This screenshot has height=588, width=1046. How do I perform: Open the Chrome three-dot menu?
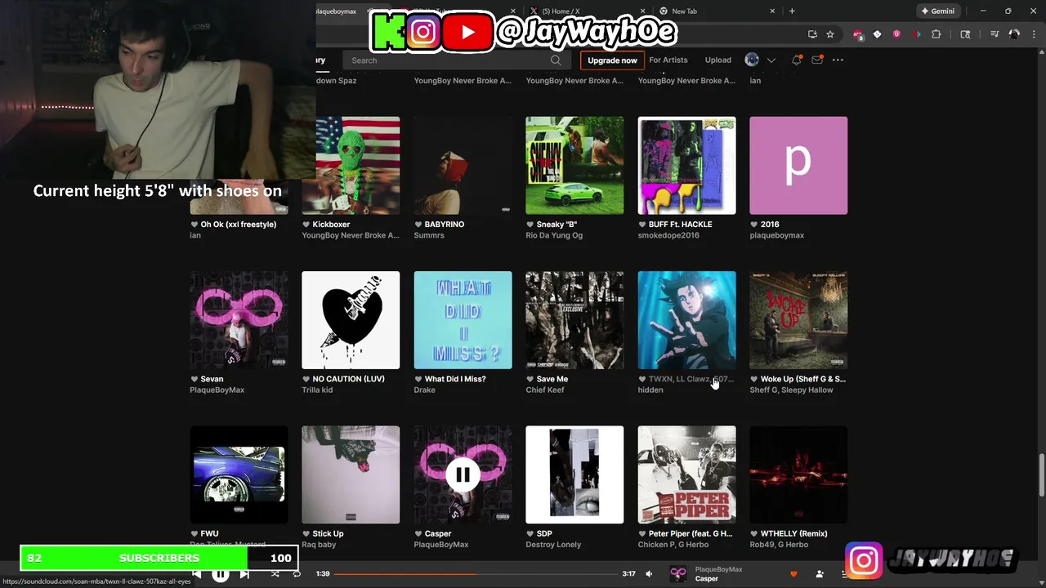1033,34
